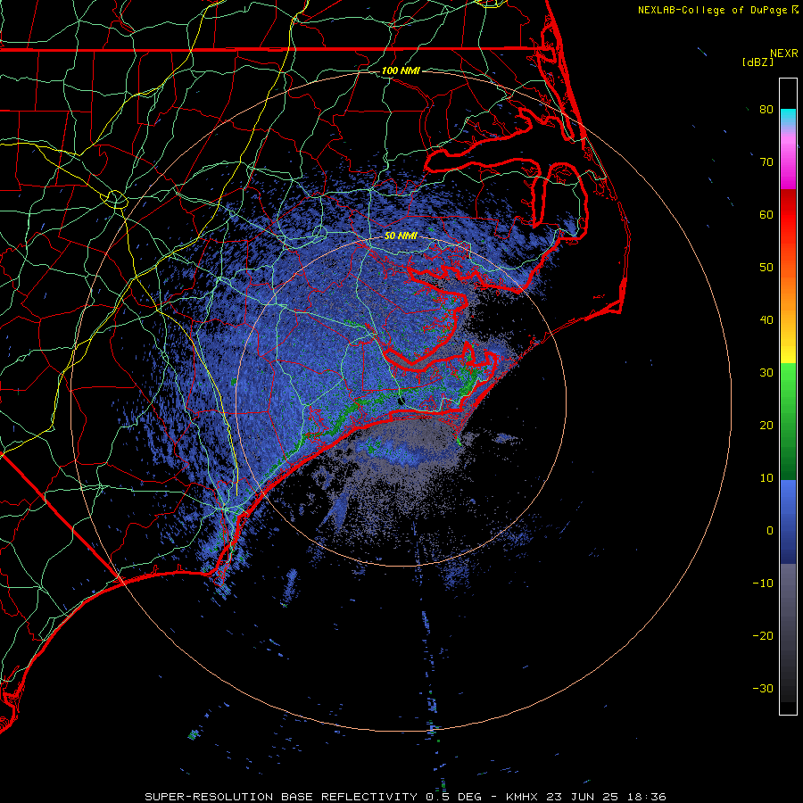This screenshot has width=803, height=803.
Task: Click the green band of the reflectivity color bar
Action: point(788,421)
